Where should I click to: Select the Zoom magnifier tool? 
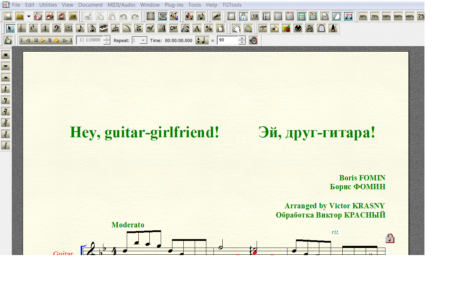pyautogui.click(x=248, y=28)
